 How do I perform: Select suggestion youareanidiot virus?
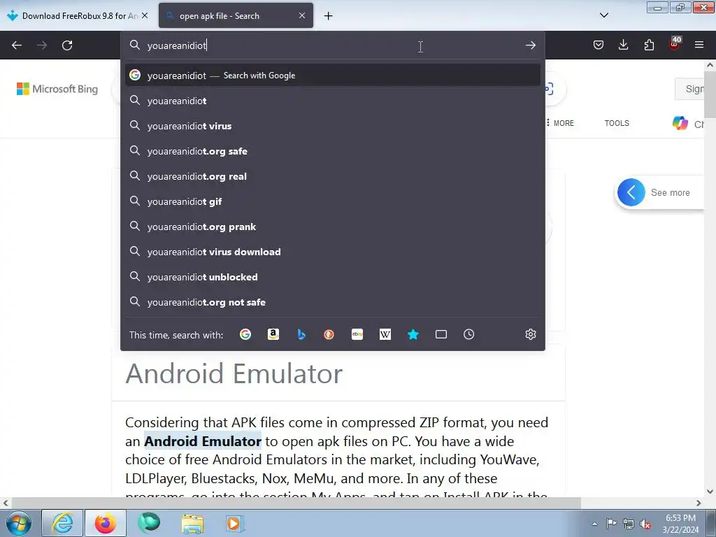[x=332, y=126]
